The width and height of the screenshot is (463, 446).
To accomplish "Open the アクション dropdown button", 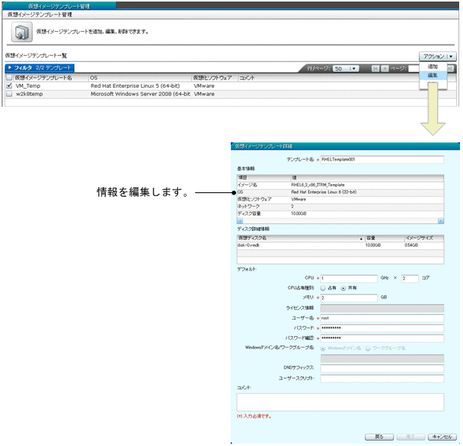I will tap(437, 56).
